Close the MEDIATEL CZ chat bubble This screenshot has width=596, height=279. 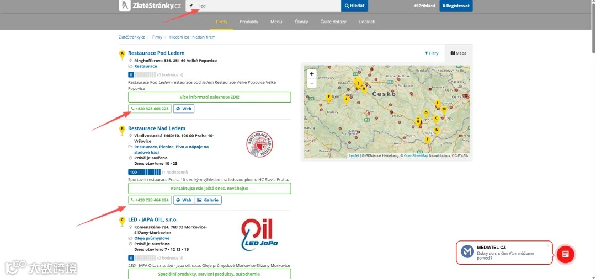(548, 245)
